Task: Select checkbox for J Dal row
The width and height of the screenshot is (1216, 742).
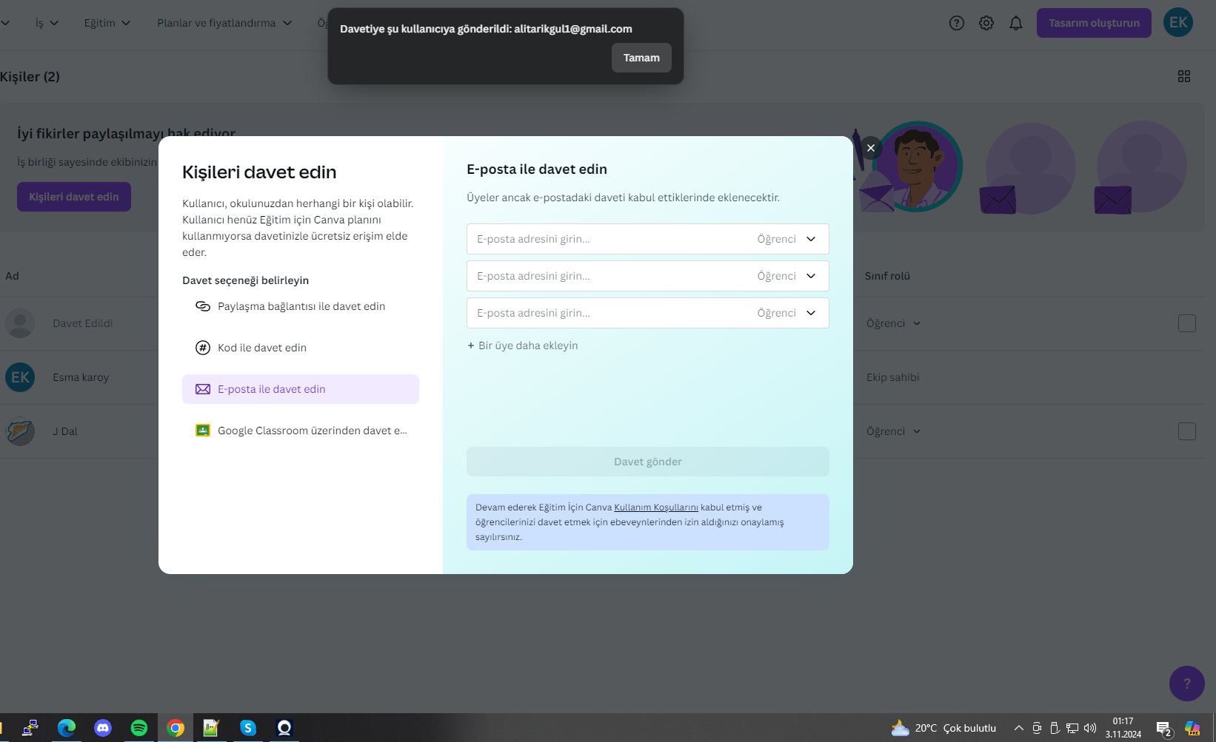Action: [1187, 431]
